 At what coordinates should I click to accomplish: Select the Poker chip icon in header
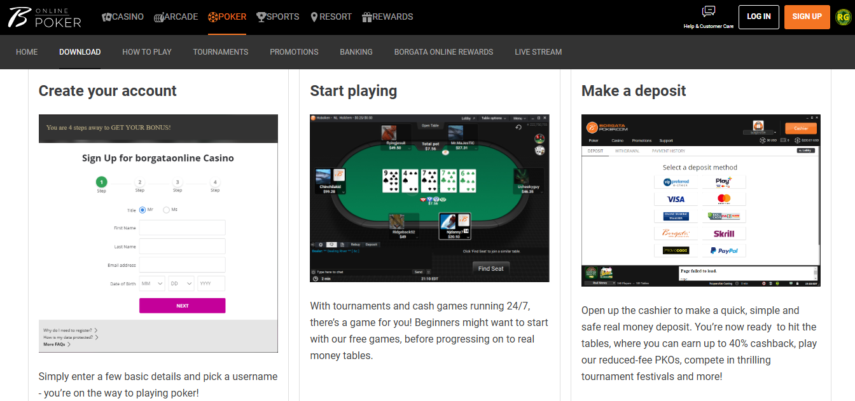(x=213, y=17)
